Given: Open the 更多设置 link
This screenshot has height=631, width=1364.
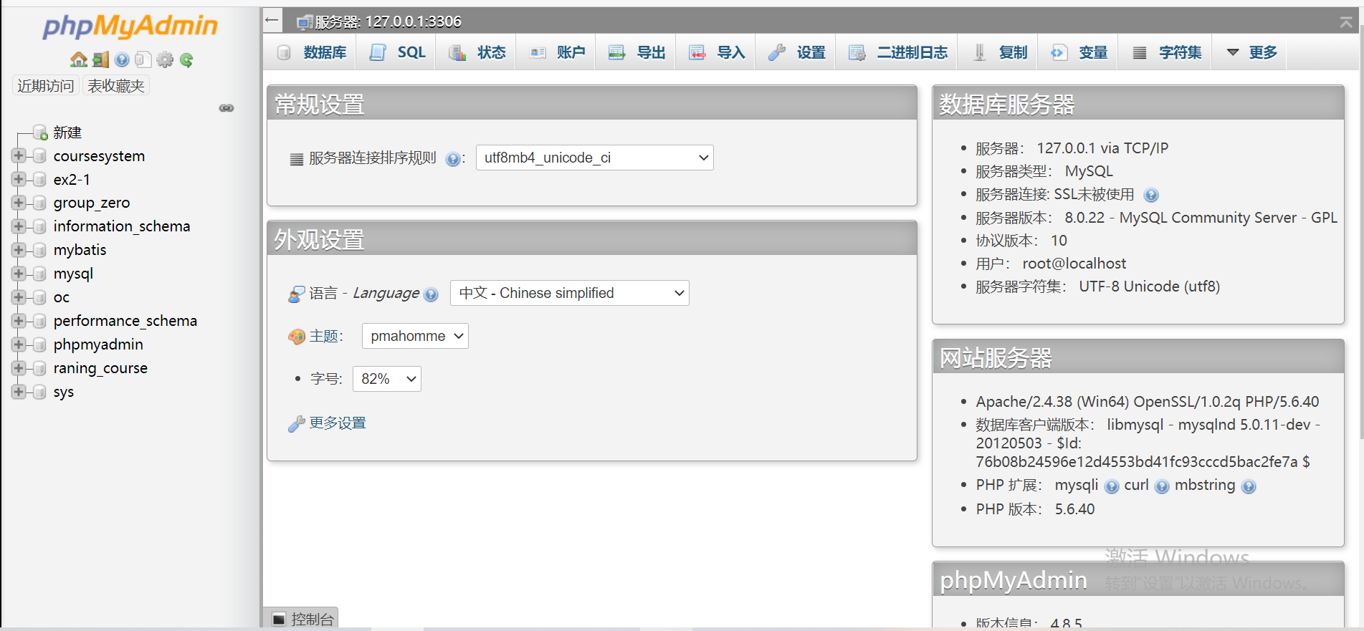Looking at the screenshot, I should pyautogui.click(x=338, y=423).
